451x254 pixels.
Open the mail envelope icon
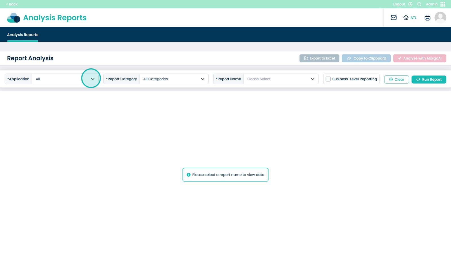coord(394,17)
